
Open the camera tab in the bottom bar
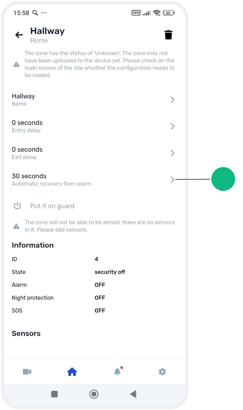tap(27, 372)
